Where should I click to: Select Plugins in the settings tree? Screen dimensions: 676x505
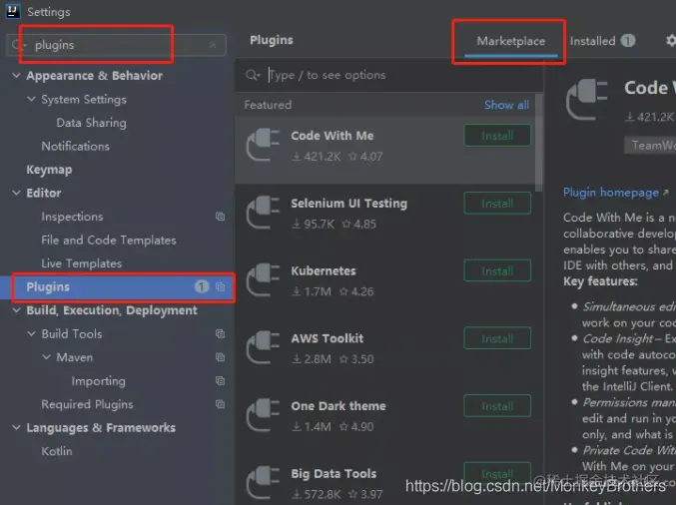tap(117, 287)
